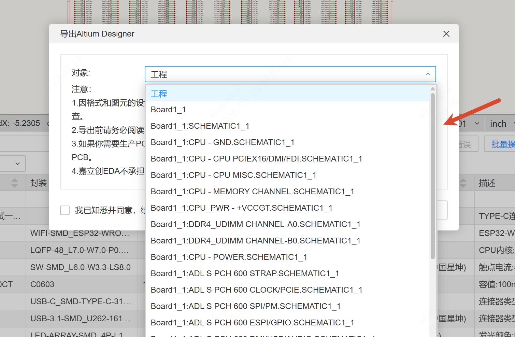This screenshot has height=337, width=515.
Task: Select CPU PCIEX16/DMI/FDI schematic option
Action: tap(287, 159)
